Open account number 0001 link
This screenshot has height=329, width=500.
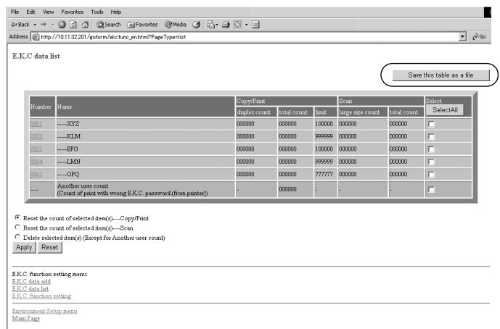36,124
